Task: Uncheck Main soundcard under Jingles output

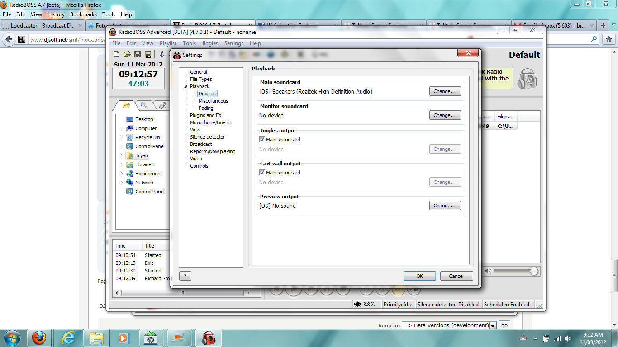Action: pos(262,140)
